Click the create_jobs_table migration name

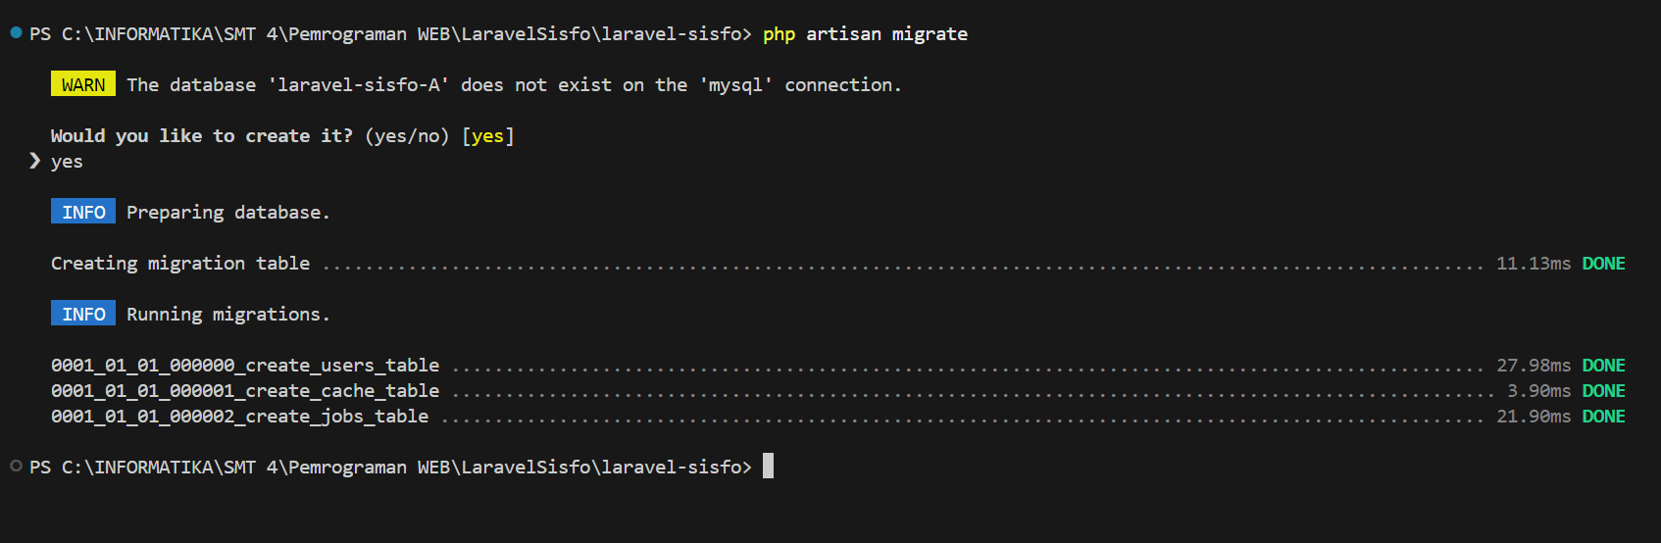pyautogui.click(x=240, y=416)
